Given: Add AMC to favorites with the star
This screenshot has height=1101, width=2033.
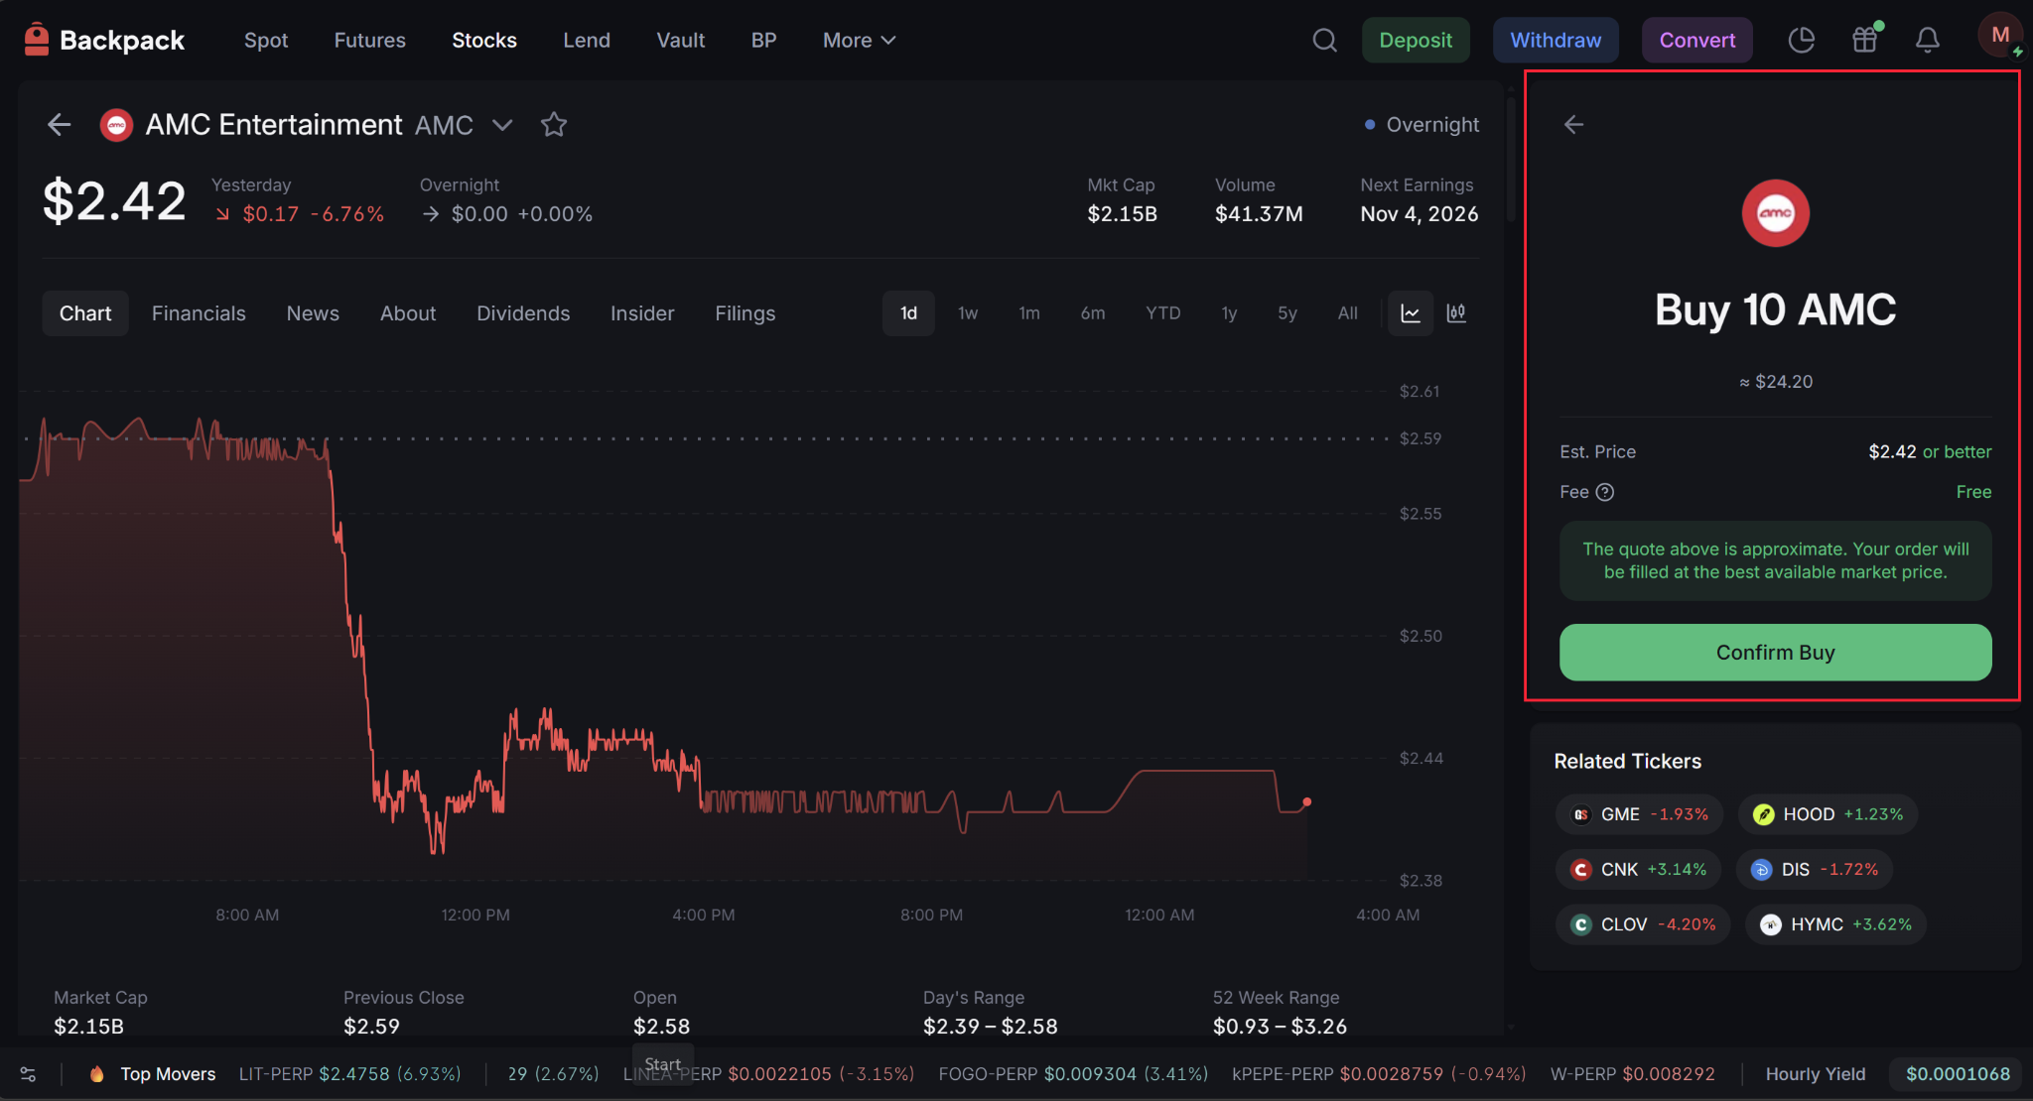Looking at the screenshot, I should pos(554,125).
